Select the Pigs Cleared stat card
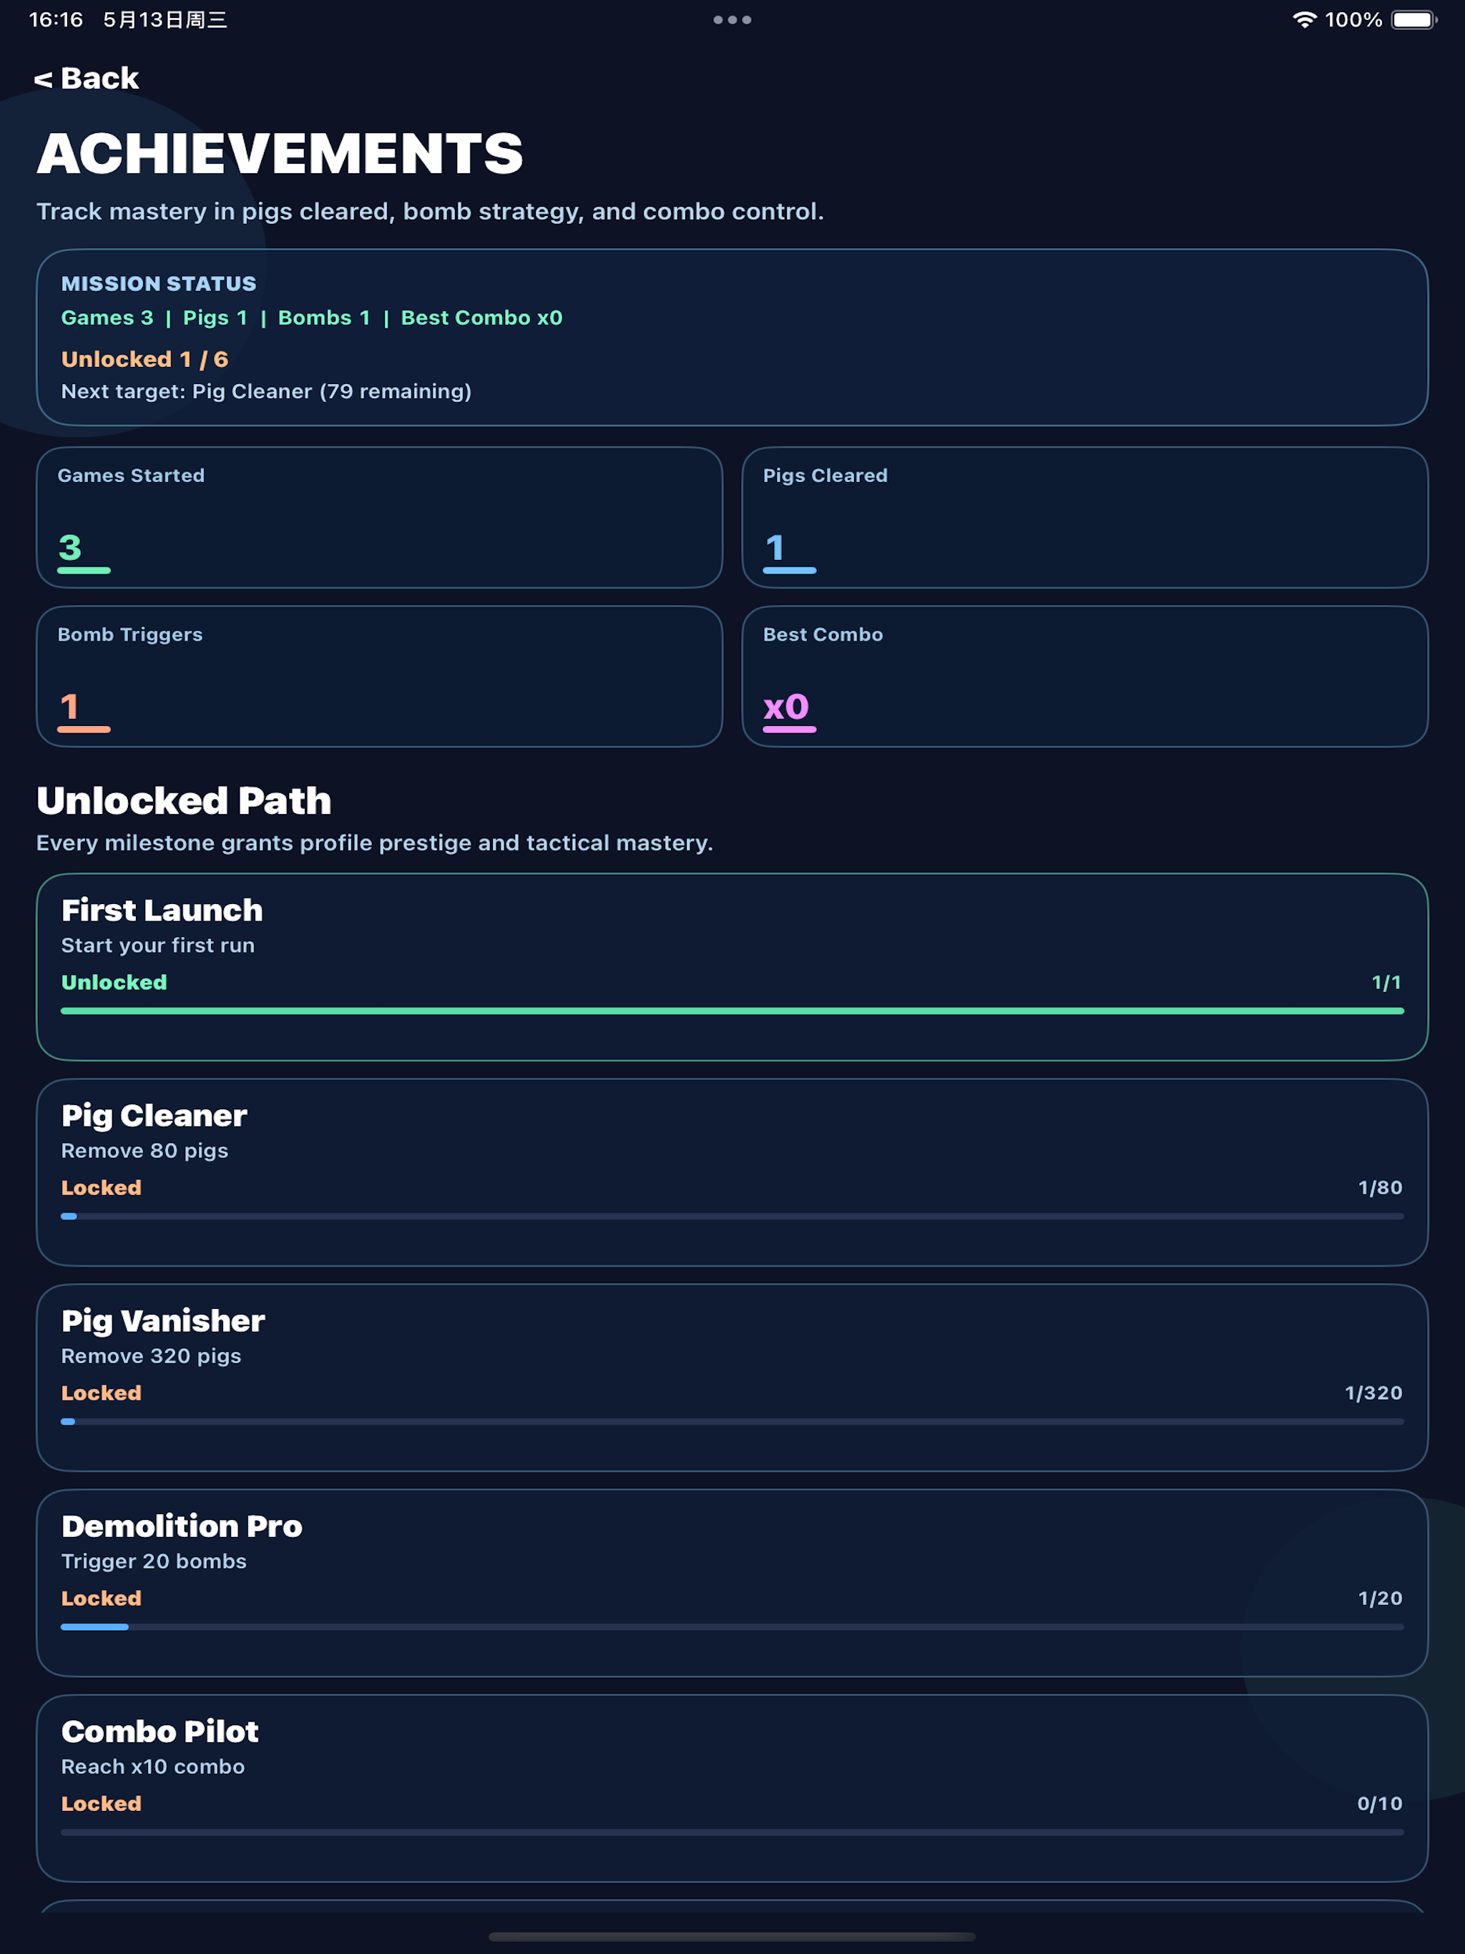Viewport: 1465px width, 1954px height. pos(1085,518)
